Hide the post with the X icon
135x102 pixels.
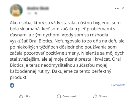click(123, 8)
